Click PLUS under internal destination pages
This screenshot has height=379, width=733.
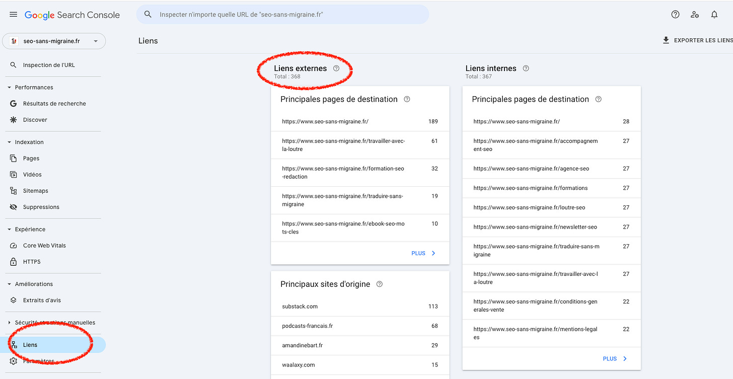[x=615, y=359]
